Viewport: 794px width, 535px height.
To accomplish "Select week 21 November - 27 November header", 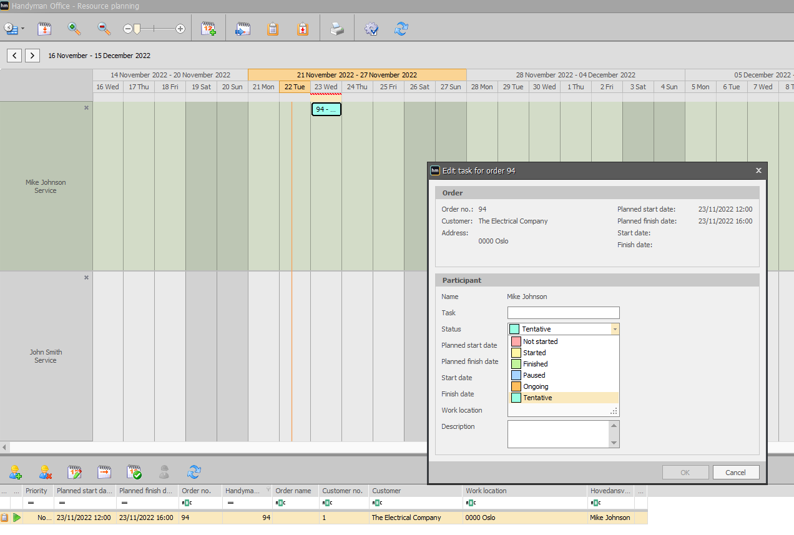I will (x=357, y=75).
